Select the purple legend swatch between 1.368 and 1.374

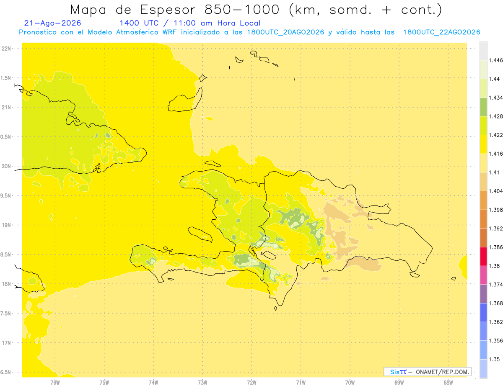point(483,294)
